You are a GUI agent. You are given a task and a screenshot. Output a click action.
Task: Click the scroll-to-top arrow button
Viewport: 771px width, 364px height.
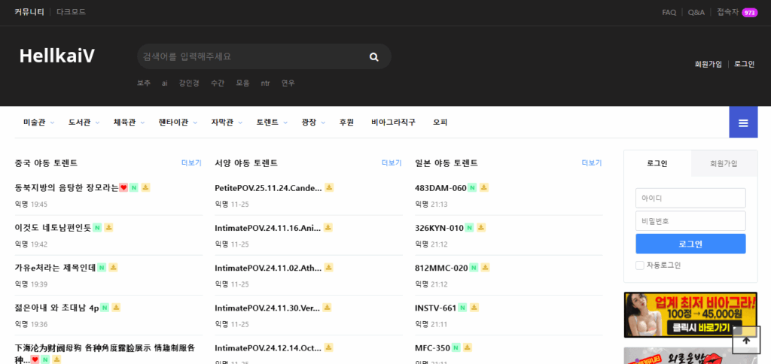pos(746,340)
